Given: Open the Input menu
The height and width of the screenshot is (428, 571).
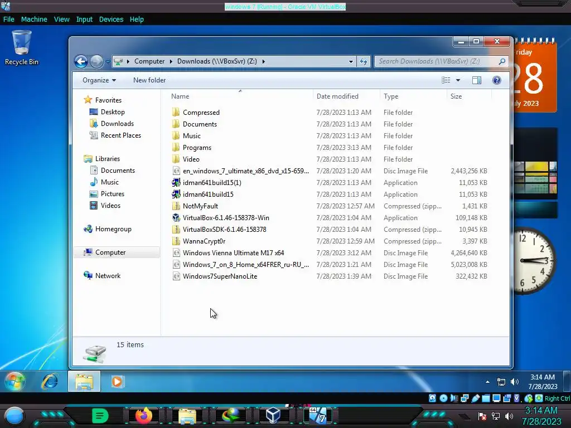Looking at the screenshot, I should click(84, 20).
